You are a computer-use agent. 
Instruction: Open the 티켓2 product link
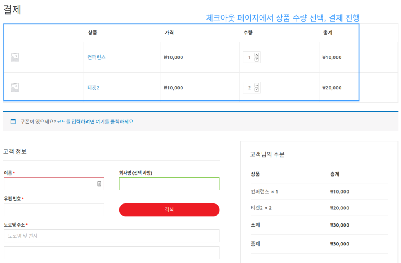click(93, 88)
